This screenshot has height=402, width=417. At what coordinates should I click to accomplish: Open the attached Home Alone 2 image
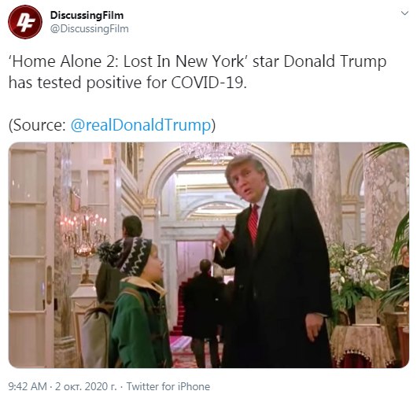click(x=208, y=255)
